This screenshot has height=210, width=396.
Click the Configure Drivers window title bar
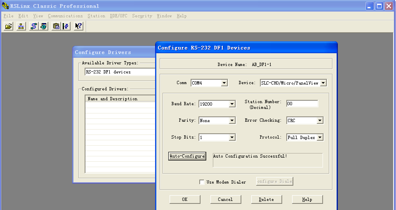(x=114, y=52)
